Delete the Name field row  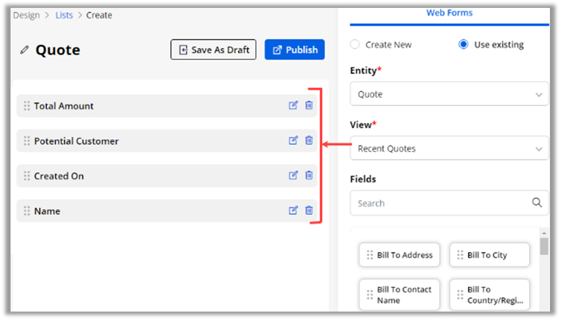point(309,210)
